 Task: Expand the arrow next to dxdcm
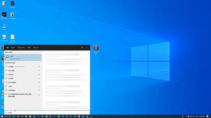tap(39, 74)
